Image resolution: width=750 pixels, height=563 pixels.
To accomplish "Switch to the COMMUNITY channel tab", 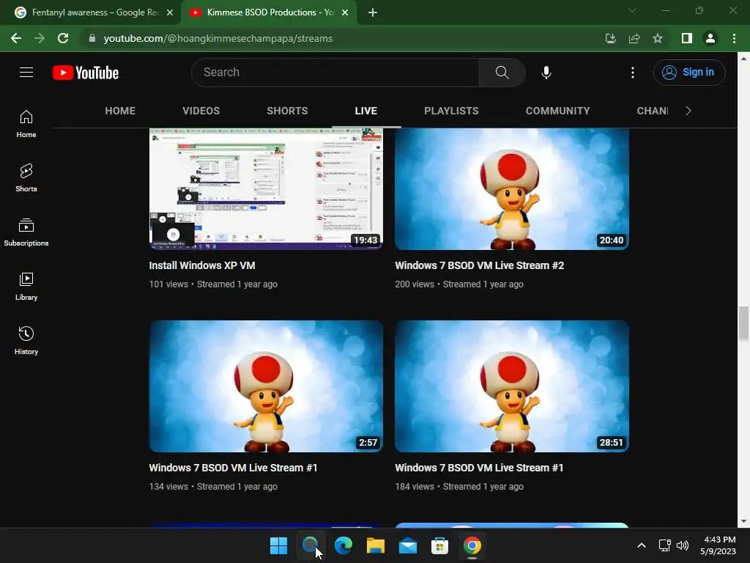I will pyautogui.click(x=557, y=111).
